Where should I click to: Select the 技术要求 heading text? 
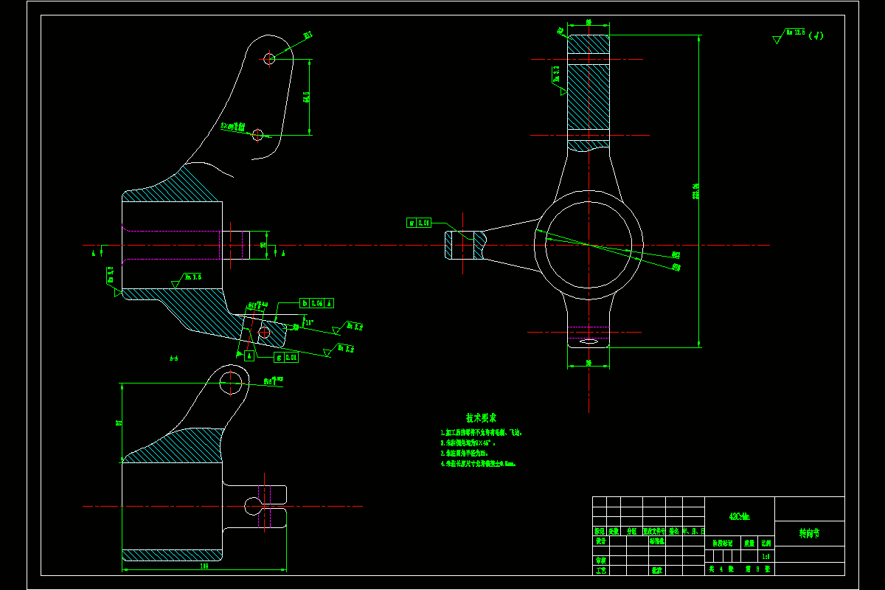tap(481, 417)
